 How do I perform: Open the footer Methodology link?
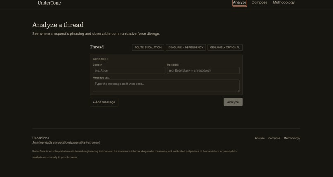click(292, 138)
